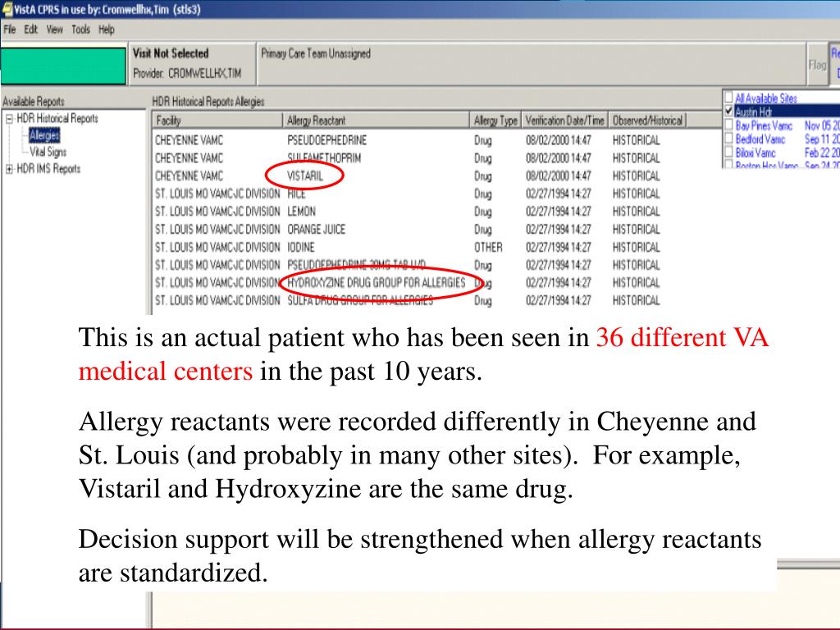This screenshot has width=840, height=630.
Task: Click the Bedford Vamc site name
Action: pos(760,139)
